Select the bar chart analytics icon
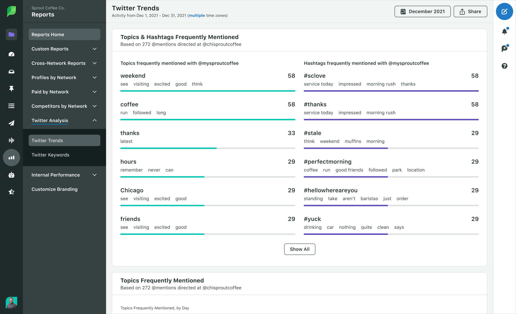Viewport: 516px width, 314px height. 11,157
